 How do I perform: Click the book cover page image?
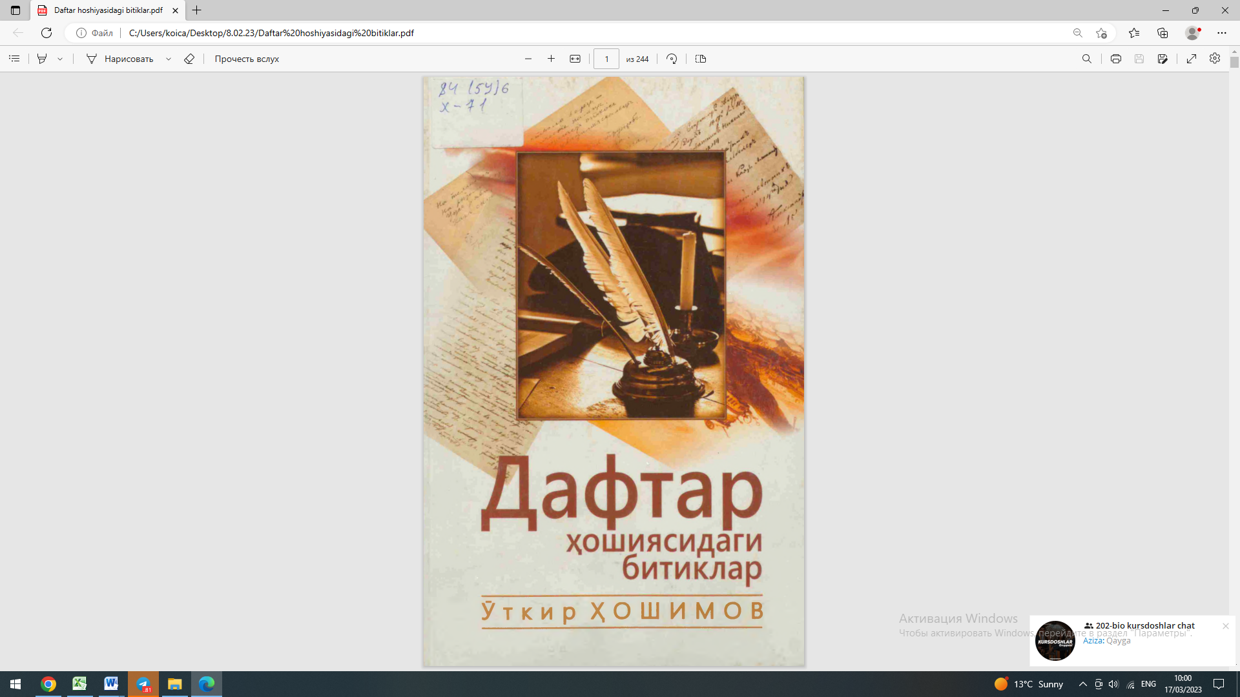coord(614,371)
